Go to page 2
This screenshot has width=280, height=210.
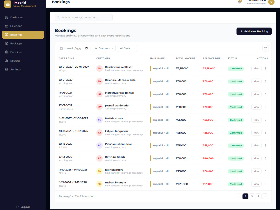[x=252, y=197]
